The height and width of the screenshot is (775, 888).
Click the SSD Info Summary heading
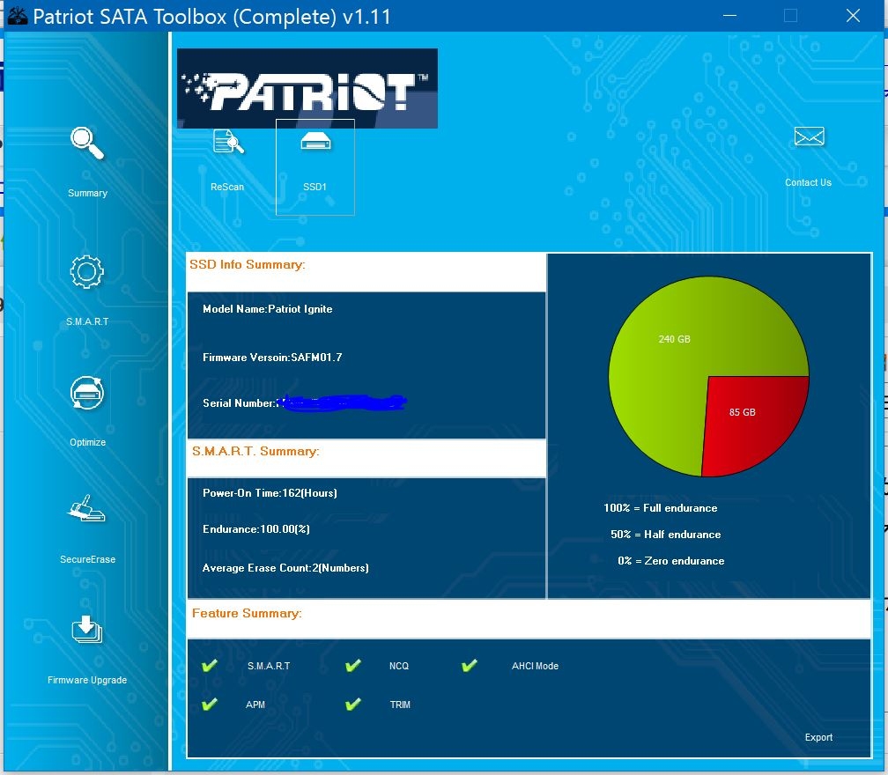(x=247, y=264)
